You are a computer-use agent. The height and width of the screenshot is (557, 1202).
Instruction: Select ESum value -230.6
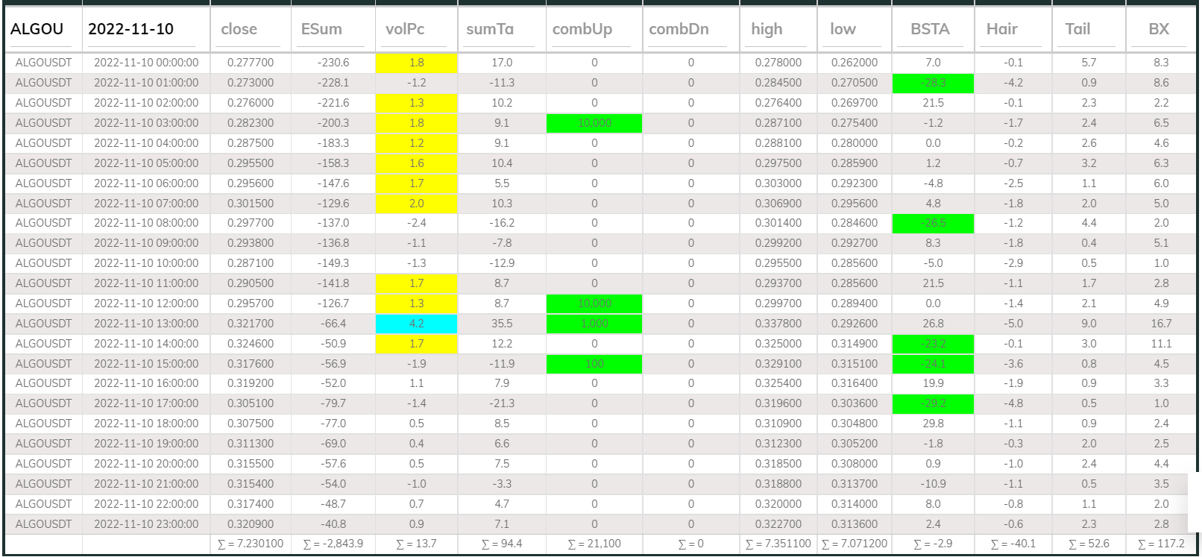333,63
